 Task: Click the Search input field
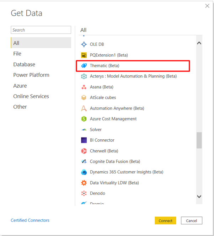tap(41, 30)
